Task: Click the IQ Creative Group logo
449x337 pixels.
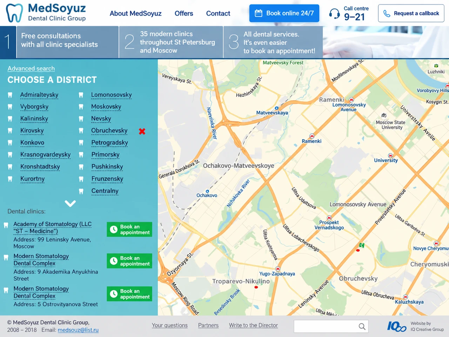Action: tap(397, 326)
